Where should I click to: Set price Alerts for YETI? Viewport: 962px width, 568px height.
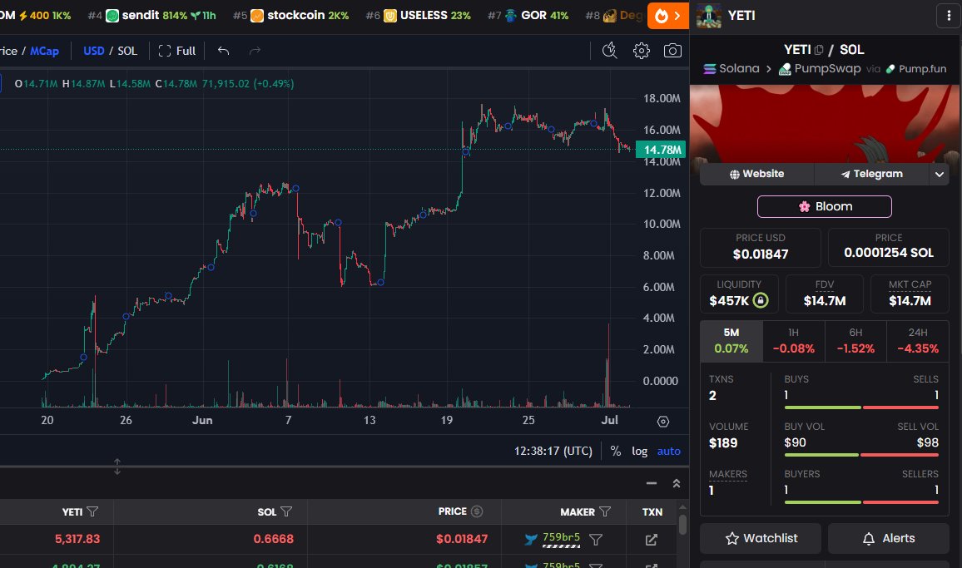[x=889, y=539]
